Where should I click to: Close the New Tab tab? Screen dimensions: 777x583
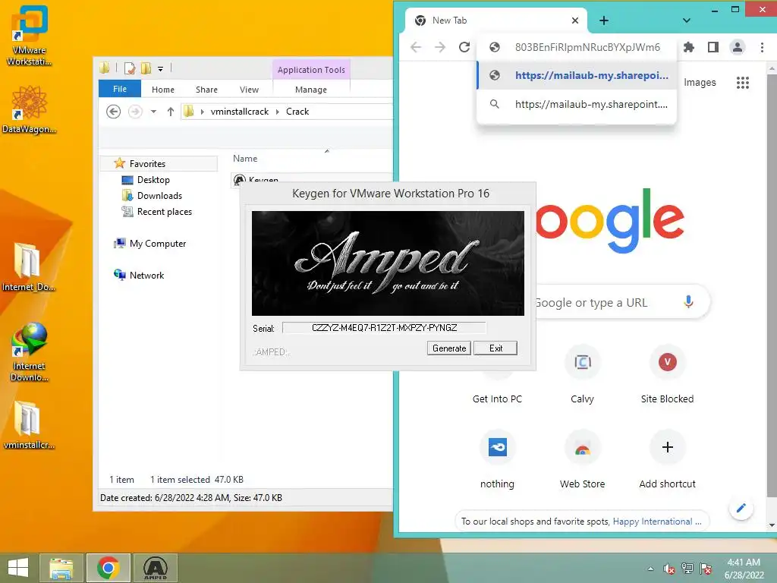[575, 20]
